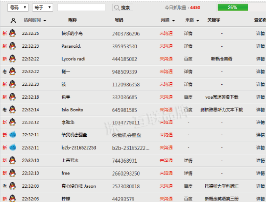Open the 等于 condition dropdown
Screen dimensions: 266x202
pos(43,7)
